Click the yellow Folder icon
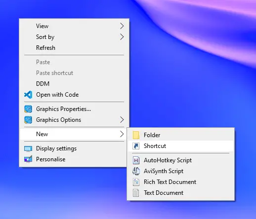256x219 pixels. pos(136,135)
